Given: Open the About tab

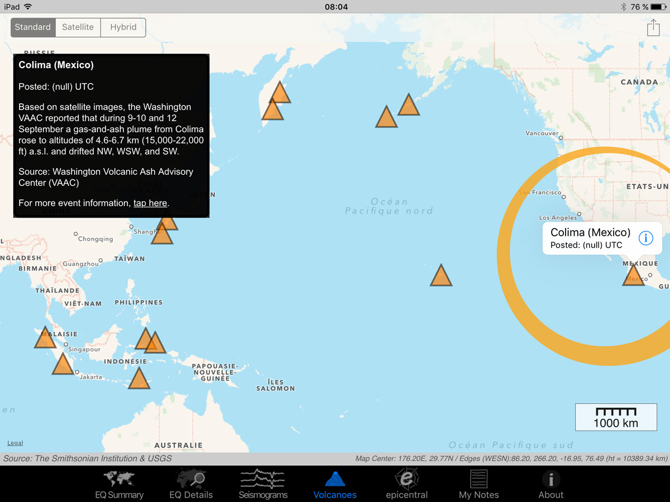Looking at the screenshot, I should [x=551, y=484].
